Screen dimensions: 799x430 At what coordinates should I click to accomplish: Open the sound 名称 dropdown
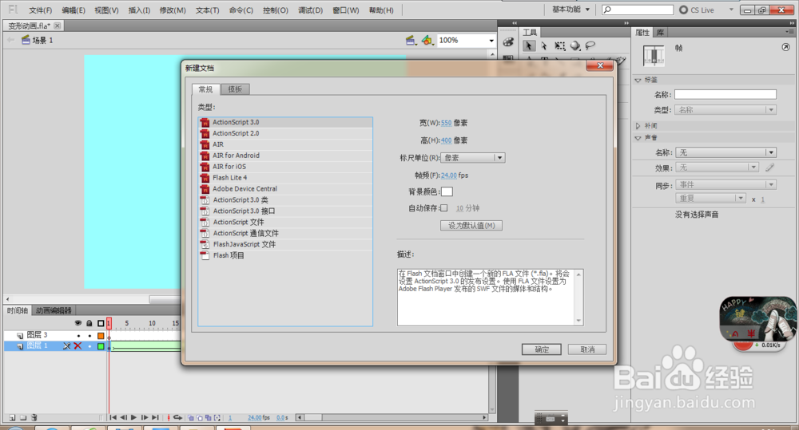click(x=725, y=152)
